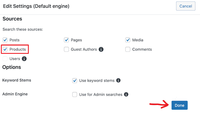Show info tooltip for Use keyword stems
This screenshot has height=113, width=200.
coord(118,80)
